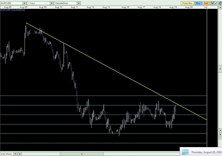Toggle the crosshair pointer tool icon
Image resolution: width=222 pixels, height=156 pixels.
pyautogui.click(x=212, y=3)
